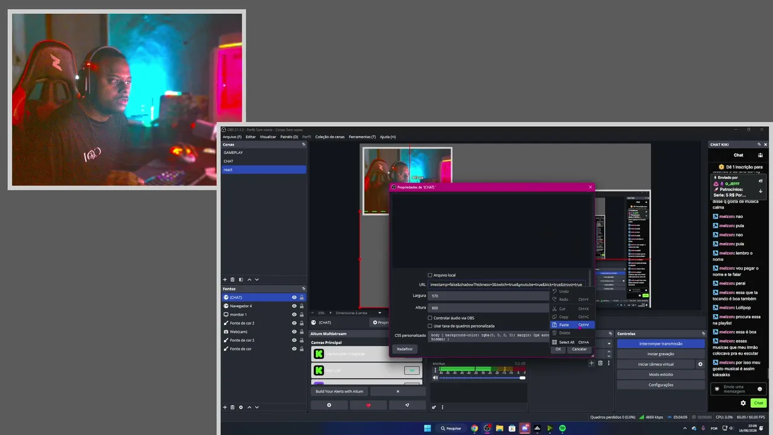Open Configurações from Controles panel
This screenshot has width=773, height=435.
tap(661, 385)
